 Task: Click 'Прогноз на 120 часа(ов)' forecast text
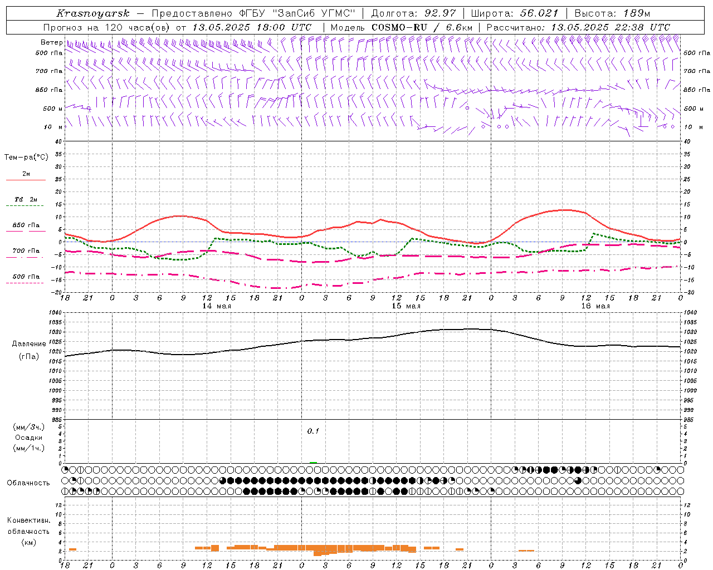[x=107, y=27]
